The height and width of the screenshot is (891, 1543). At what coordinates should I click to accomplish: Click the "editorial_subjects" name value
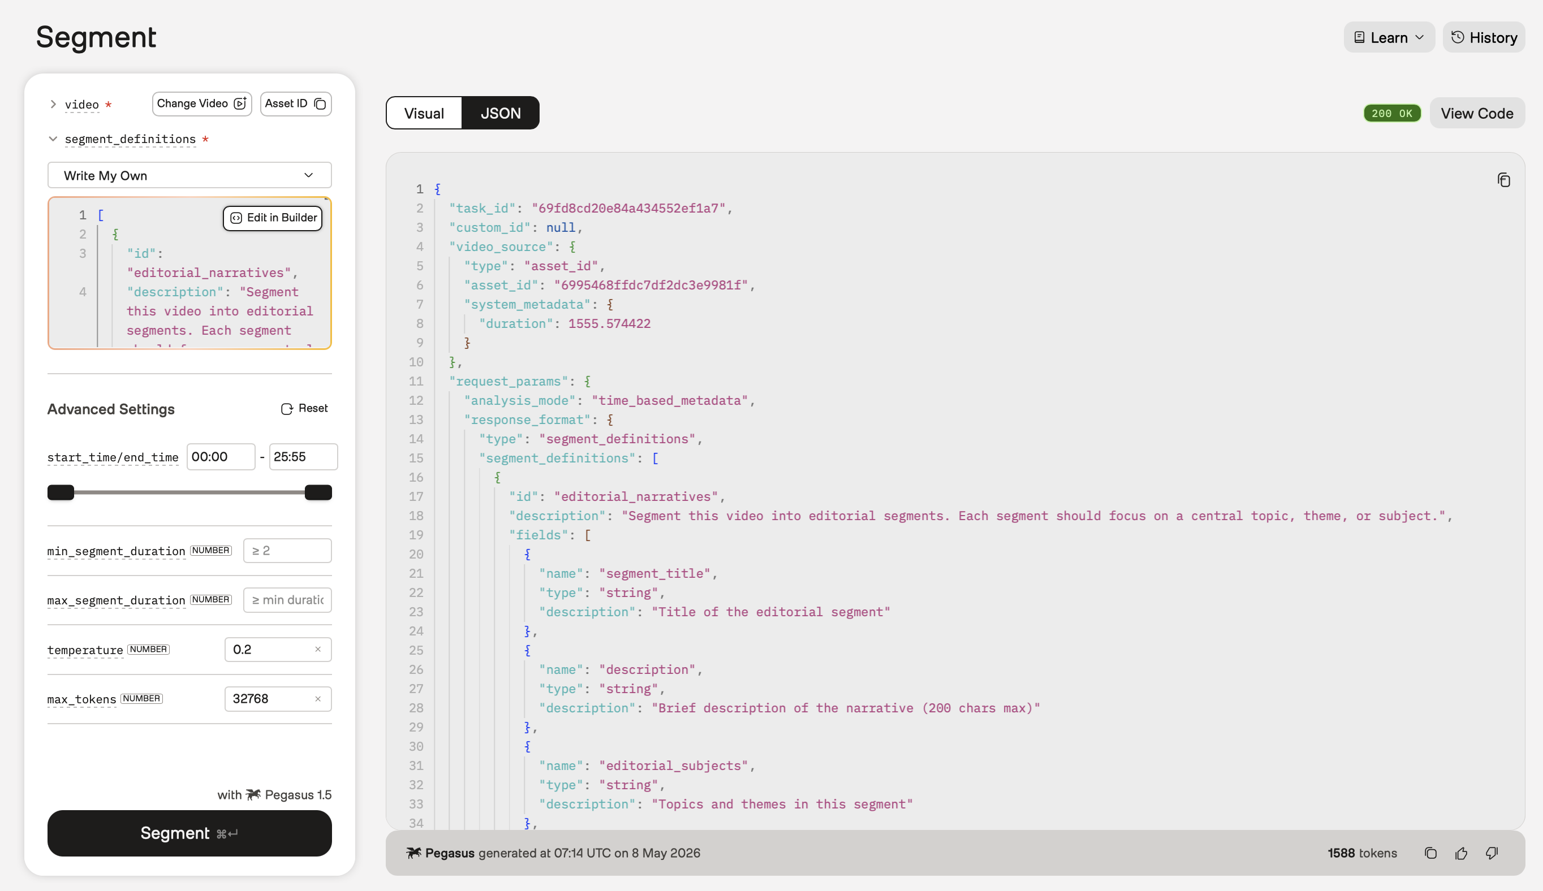pos(673,765)
